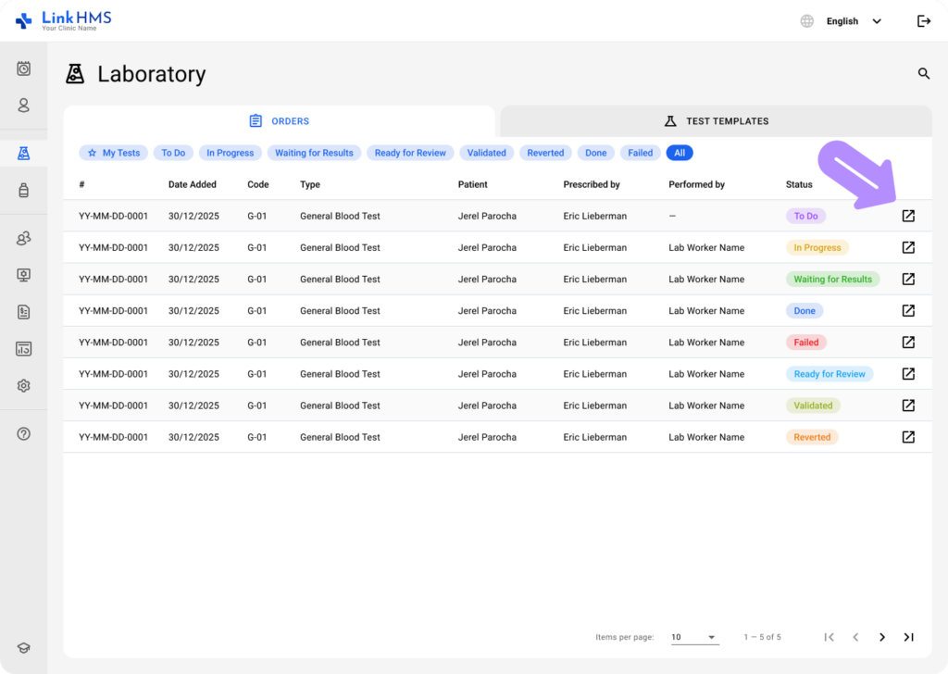This screenshot has width=948, height=674.
Task: Click the logout icon in top bar
Action: [923, 21]
